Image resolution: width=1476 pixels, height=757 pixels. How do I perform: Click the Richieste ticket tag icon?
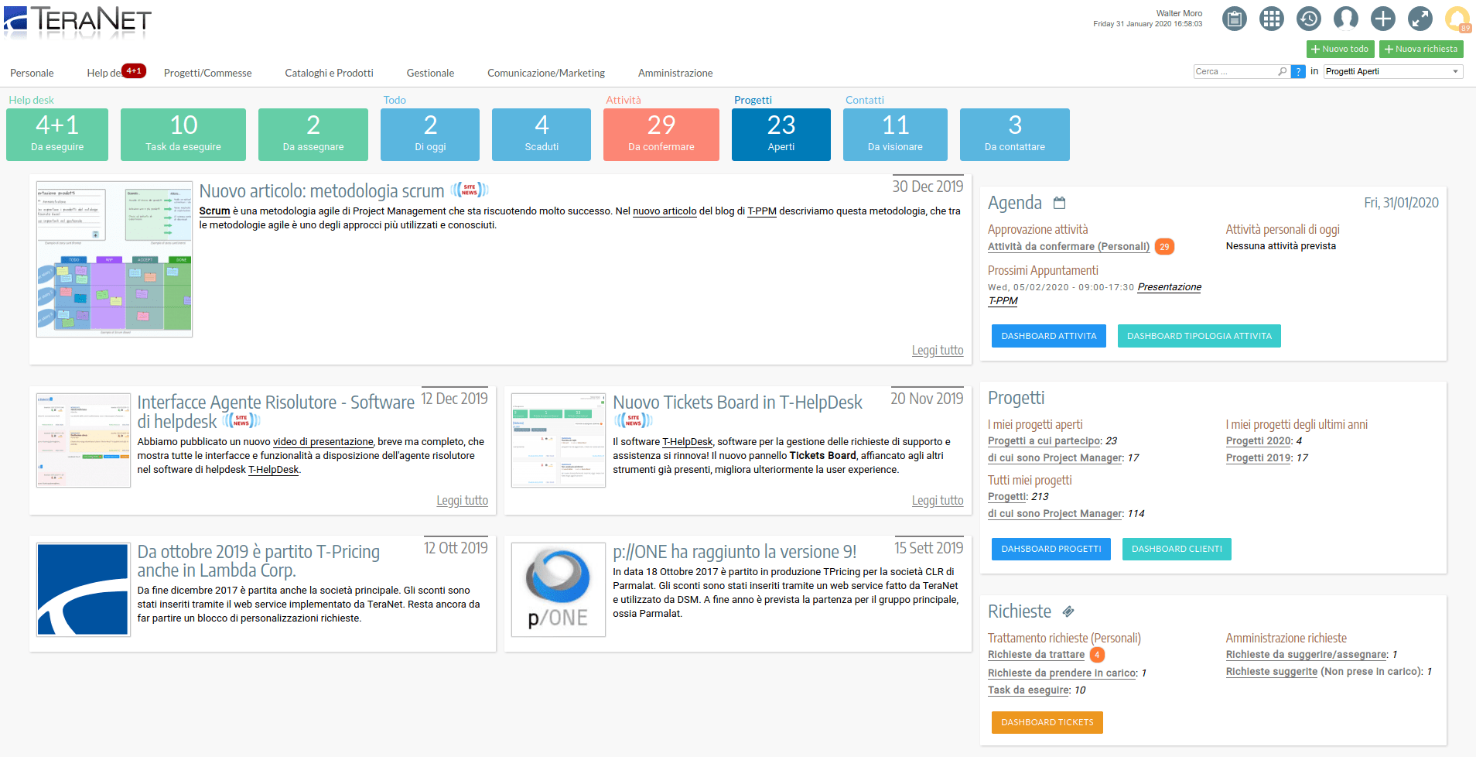pyautogui.click(x=1068, y=611)
